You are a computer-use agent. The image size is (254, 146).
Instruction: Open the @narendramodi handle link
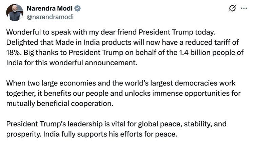coord(50,16)
